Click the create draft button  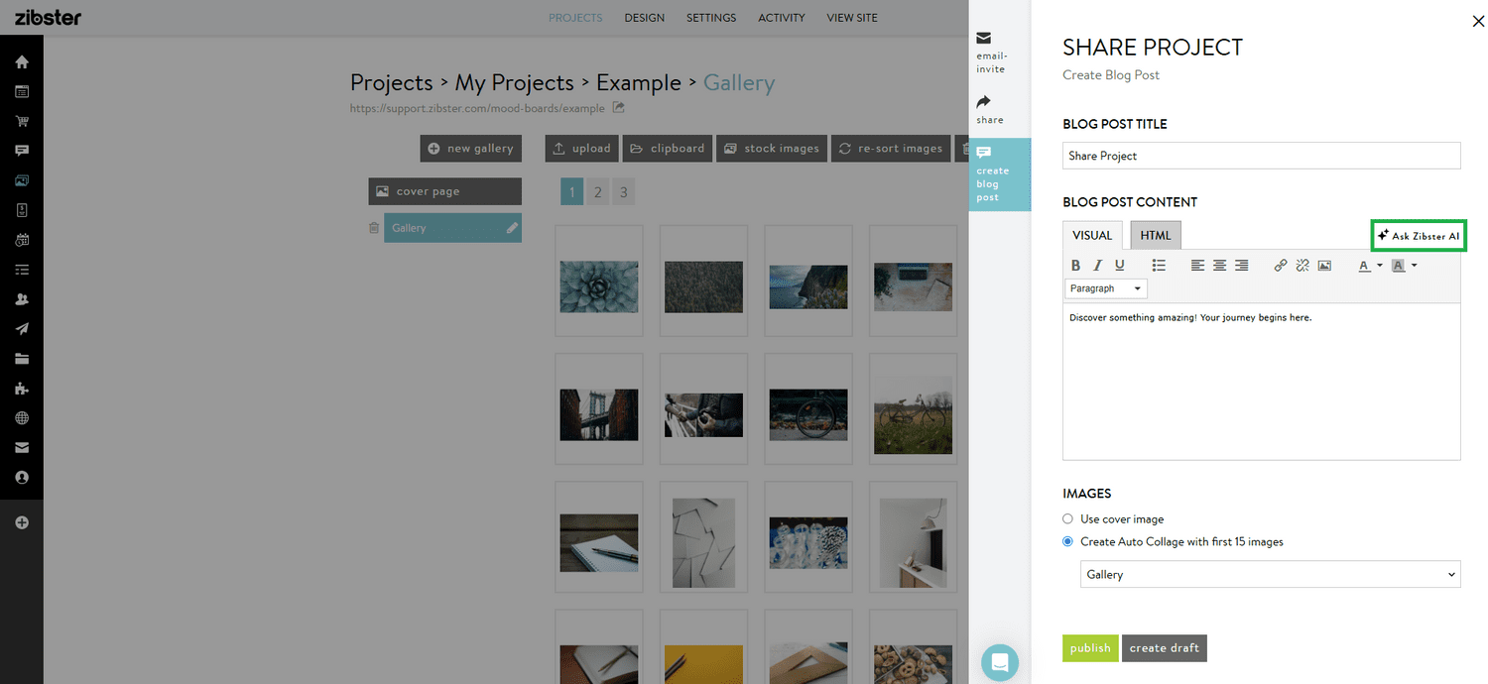(x=1165, y=648)
